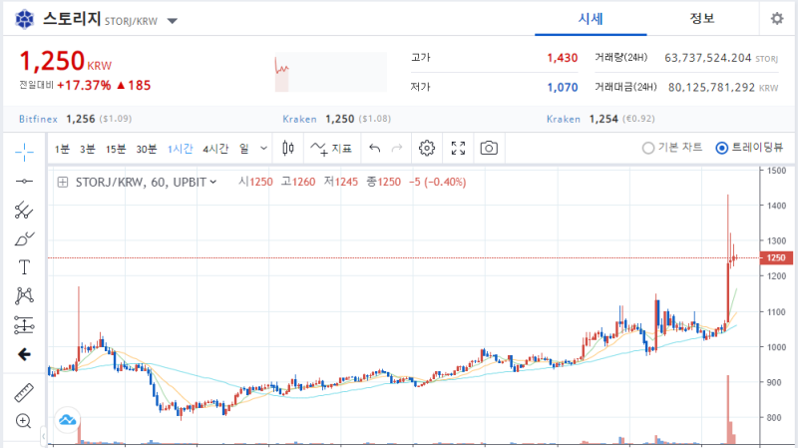Open the pitchfork drawing tools
798x448 pixels.
[x=24, y=210]
